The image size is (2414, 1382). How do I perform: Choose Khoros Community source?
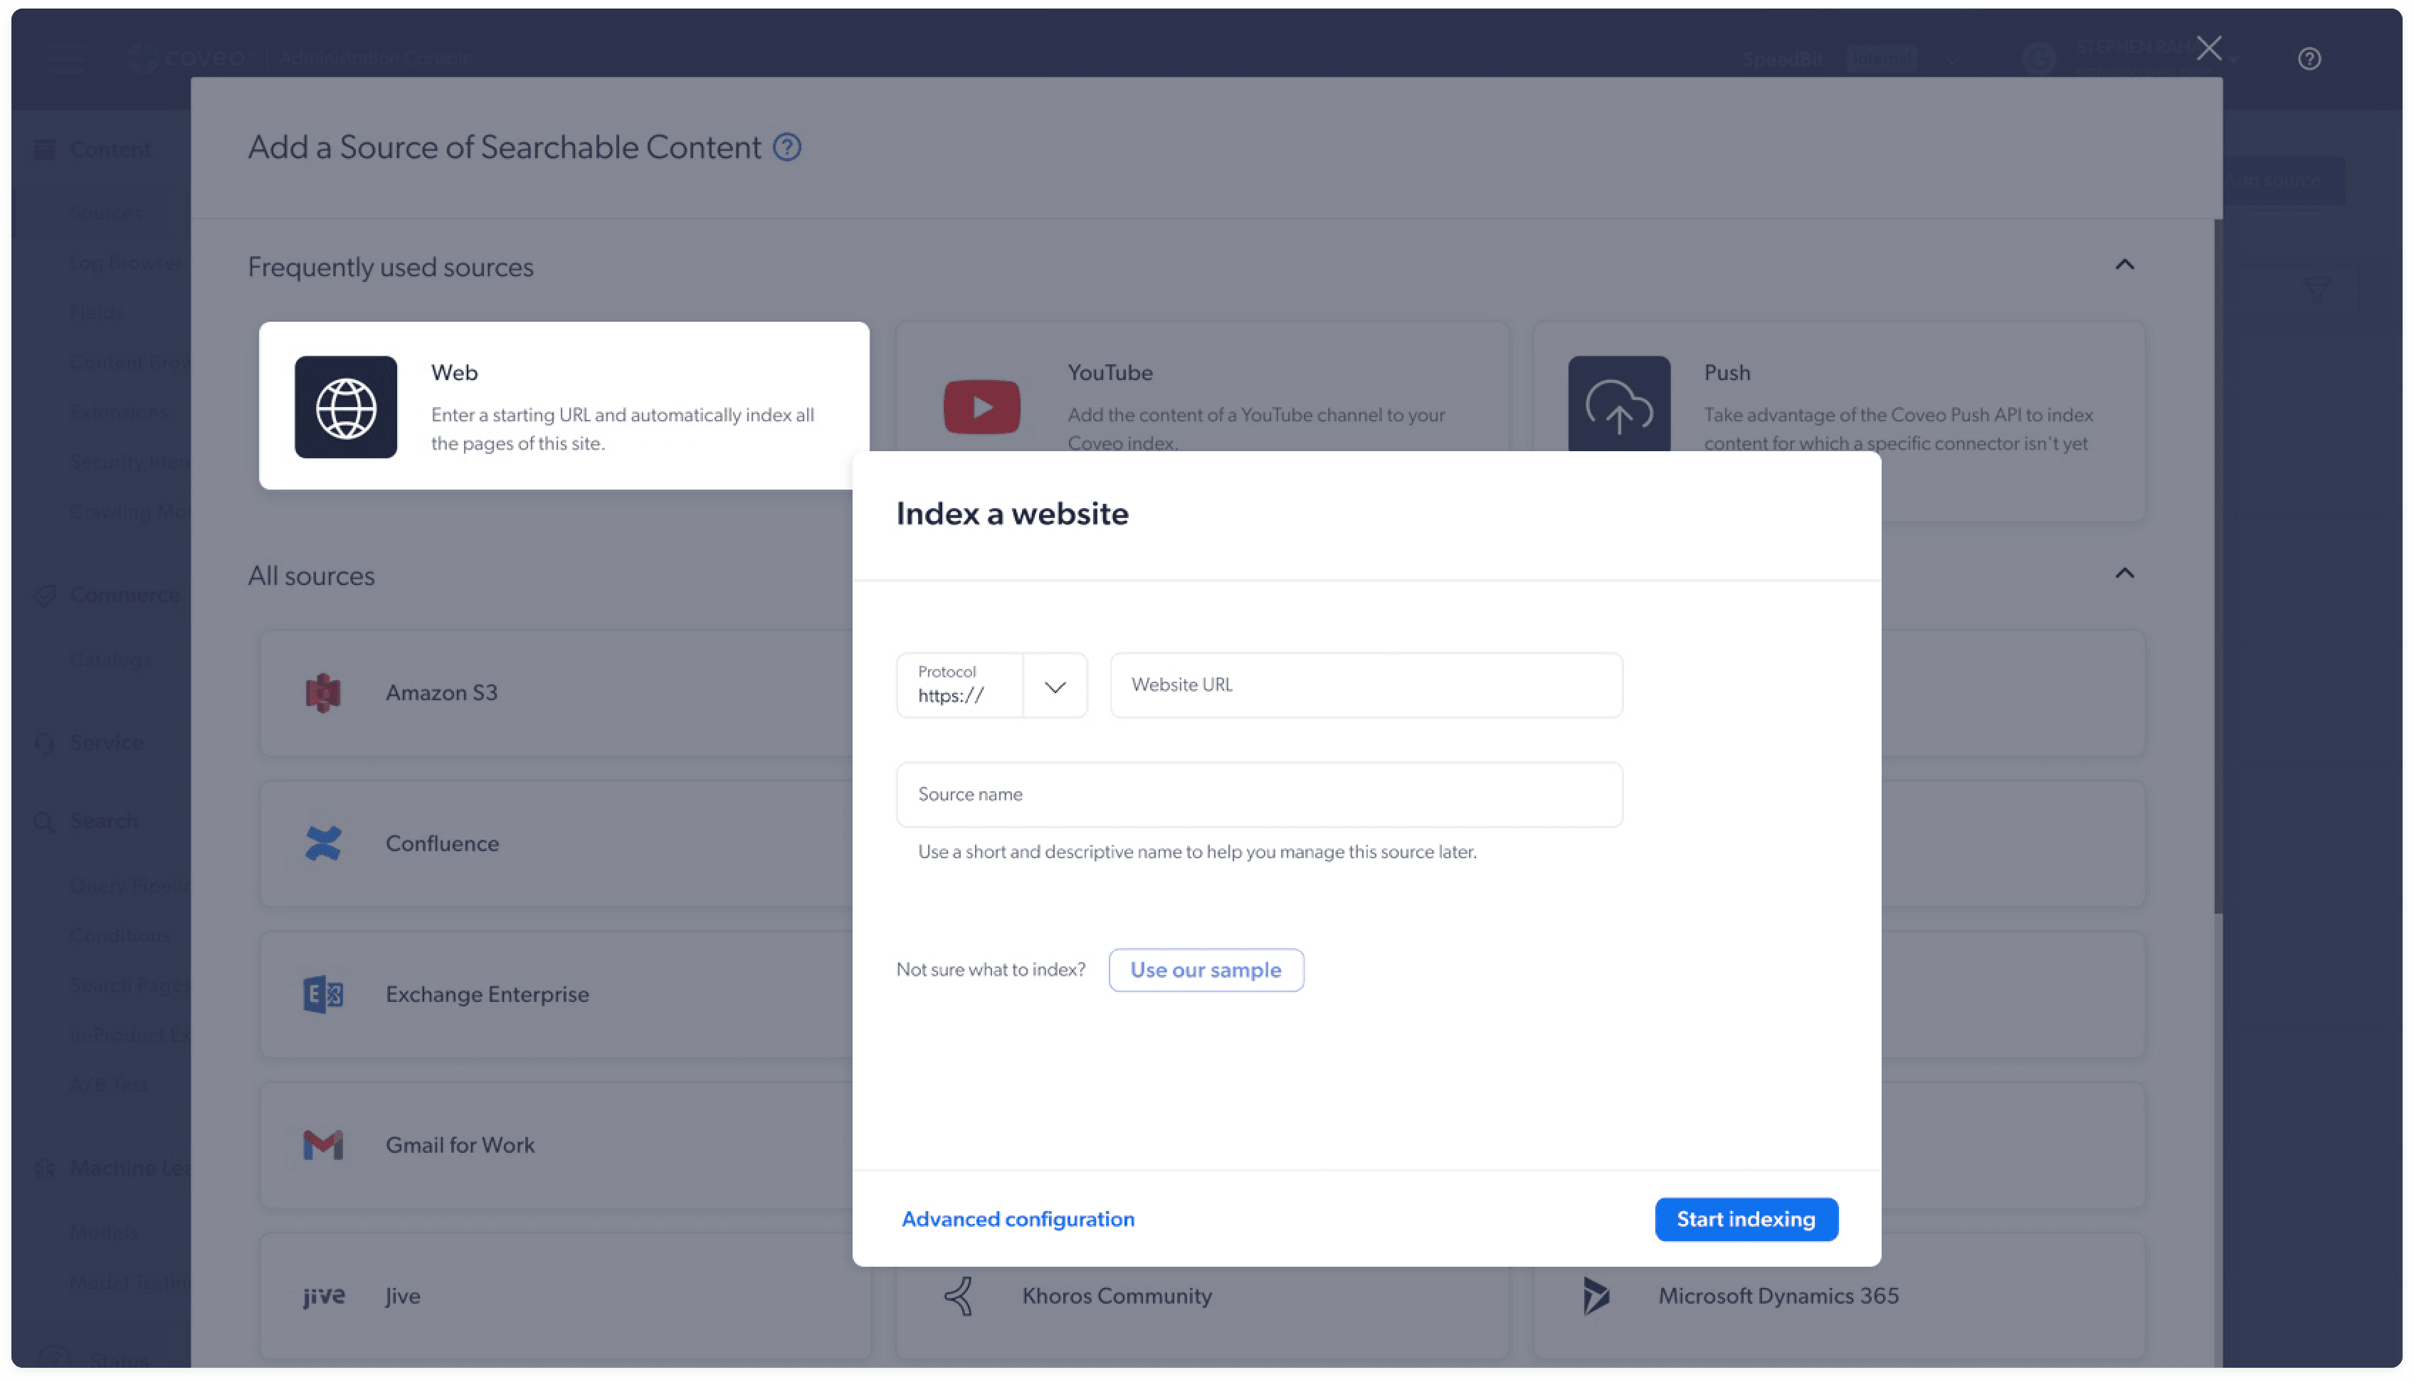pos(1202,1314)
